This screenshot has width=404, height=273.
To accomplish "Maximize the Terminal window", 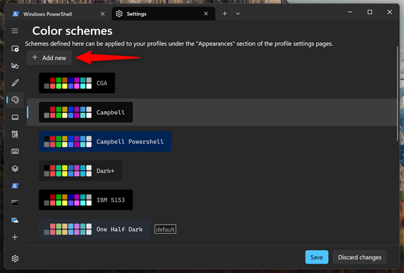I will click(x=370, y=12).
